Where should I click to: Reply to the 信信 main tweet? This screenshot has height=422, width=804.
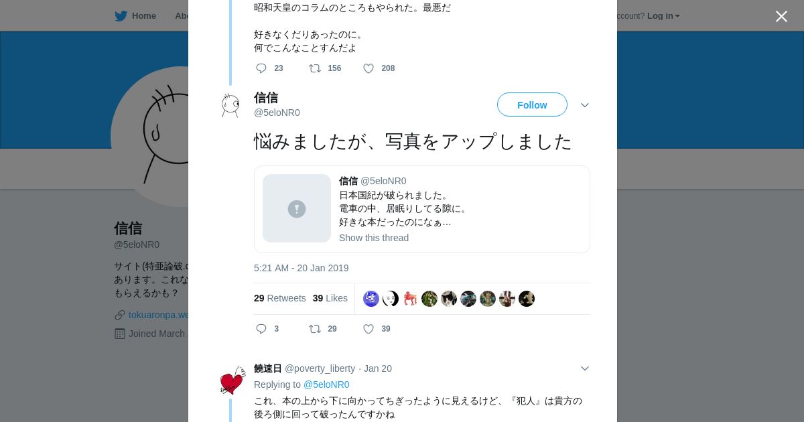pos(261,329)
